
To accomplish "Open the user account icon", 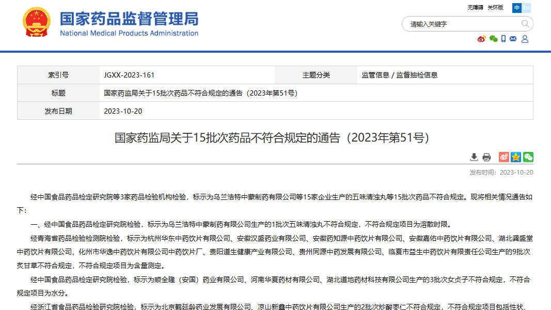I will (x=525, y=39).
